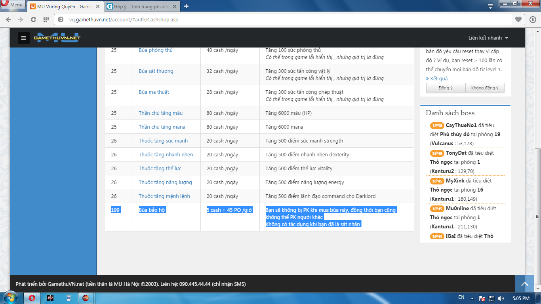Open the phone-shaped taskbar icon

point(68,298)
